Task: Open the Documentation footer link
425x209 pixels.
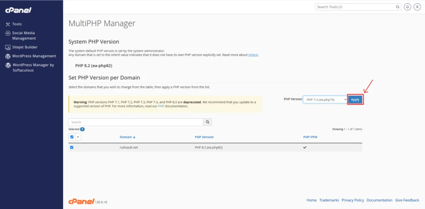Action: coord(379,200)
